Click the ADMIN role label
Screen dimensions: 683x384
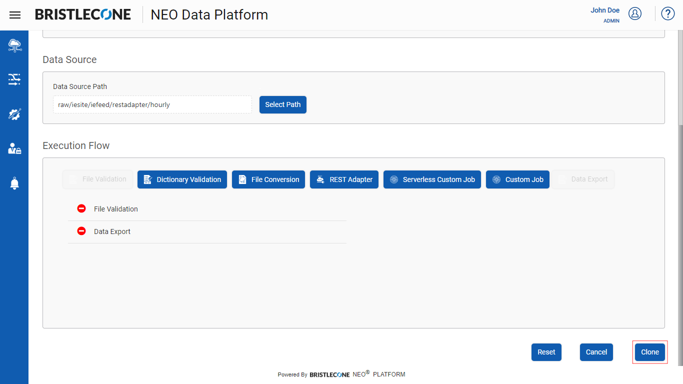coord(611,21)
